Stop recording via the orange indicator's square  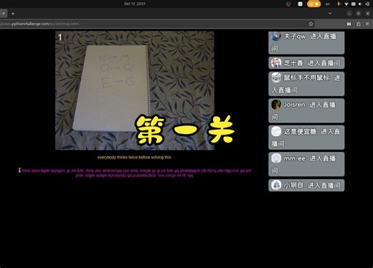[316, 4]
